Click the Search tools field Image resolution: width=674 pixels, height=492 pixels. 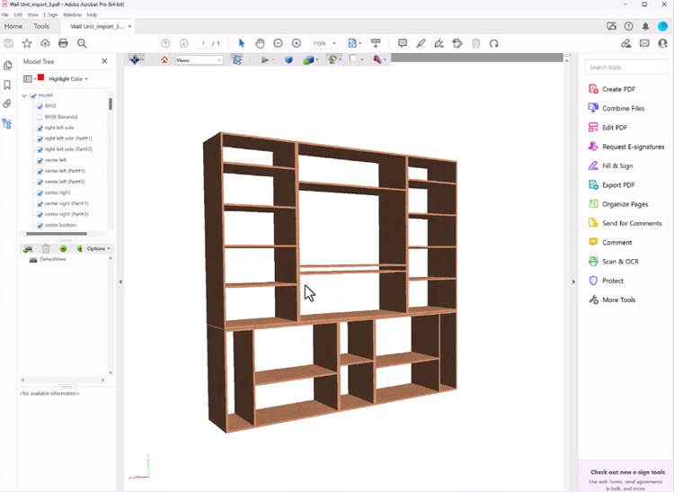pos(625,67)
